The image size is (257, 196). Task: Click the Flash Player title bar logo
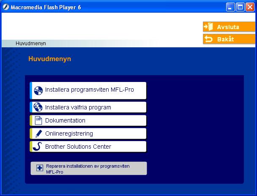click(x=6, y=7)
